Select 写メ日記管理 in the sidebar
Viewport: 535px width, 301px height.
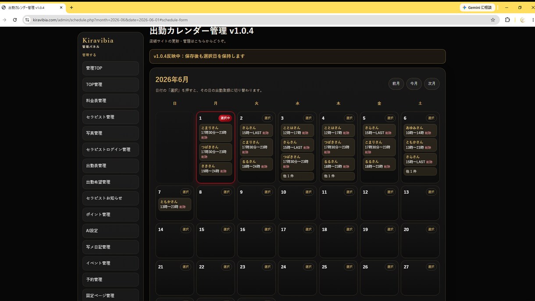tap(111, 247)
